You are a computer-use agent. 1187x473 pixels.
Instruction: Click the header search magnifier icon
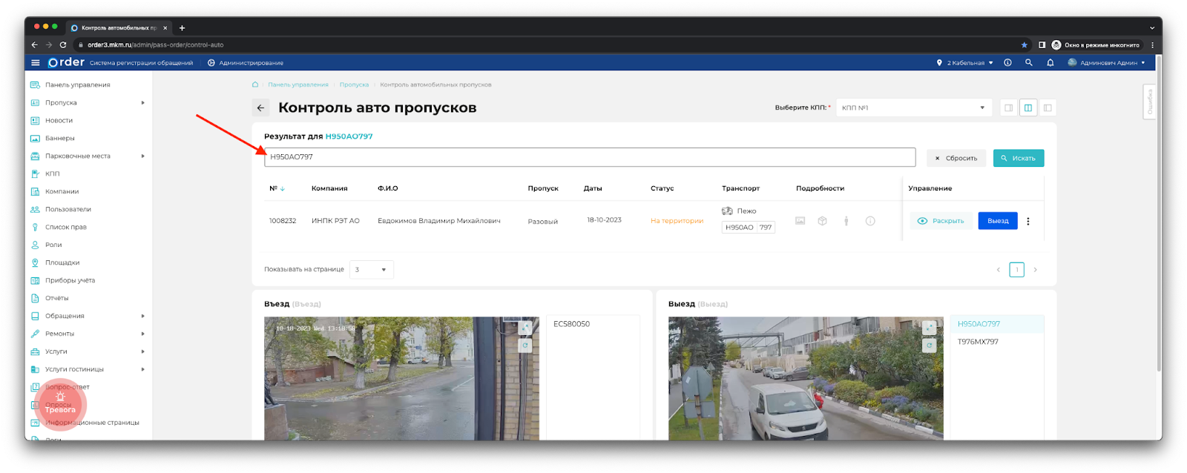tap(1028, 63)
